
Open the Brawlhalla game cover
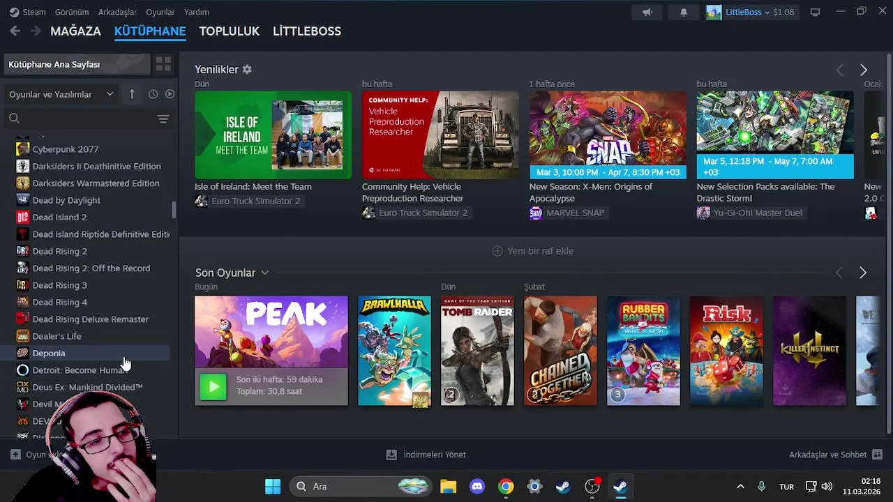click(395, 351)
